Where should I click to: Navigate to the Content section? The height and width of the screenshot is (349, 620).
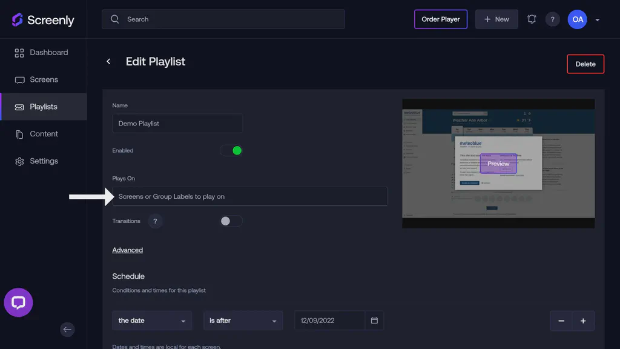(42, 133)
